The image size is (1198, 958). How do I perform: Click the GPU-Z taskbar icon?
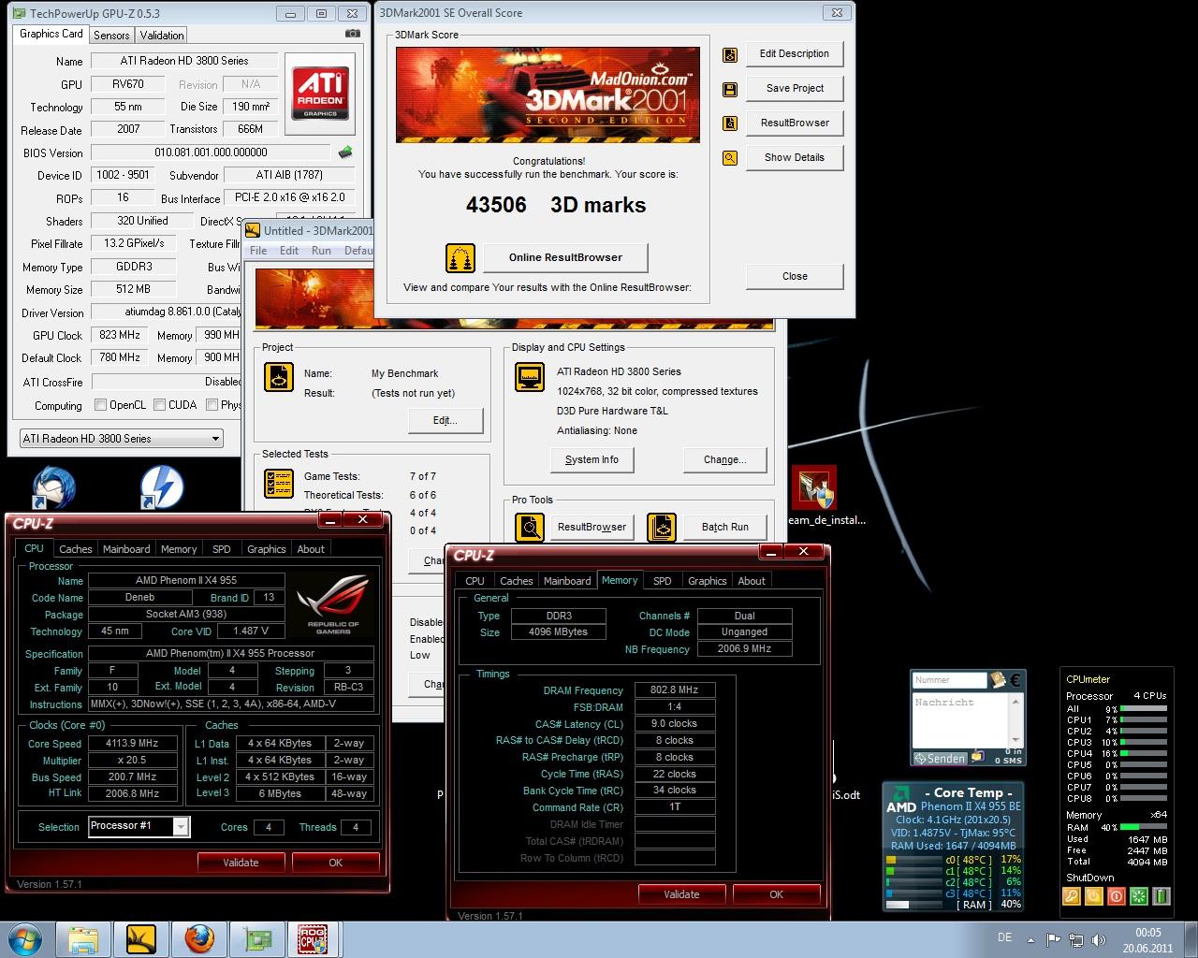pos(256,938)
